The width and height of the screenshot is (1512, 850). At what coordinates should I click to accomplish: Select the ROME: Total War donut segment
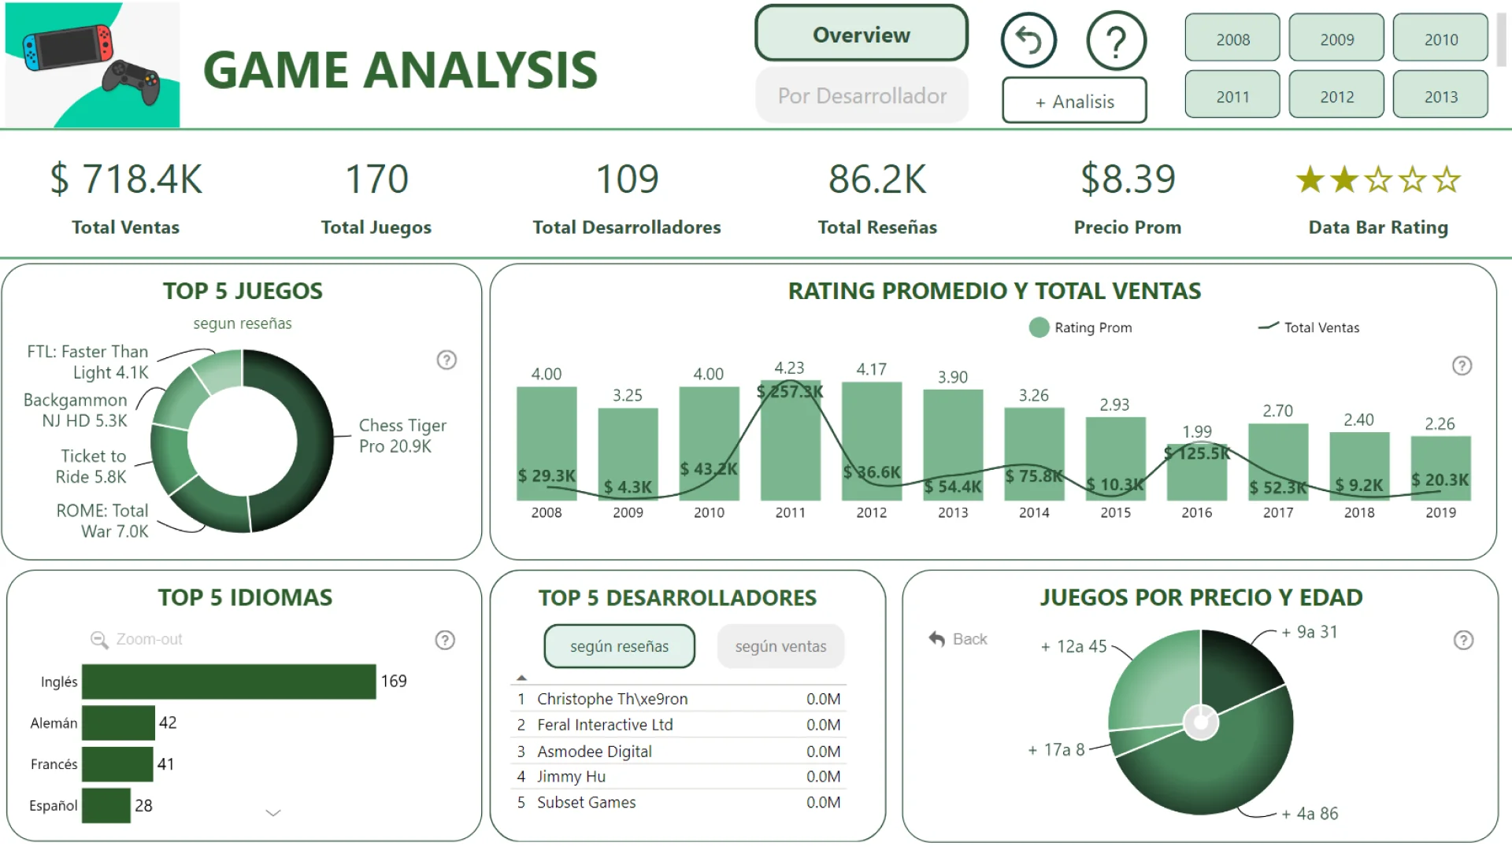214,505
